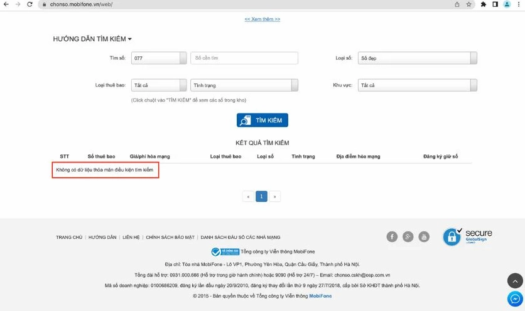This screenshot has height=311, width=525.
Task: Open the Loại thuê bao dropdown showing Tất cả
Action: (159, 85)
